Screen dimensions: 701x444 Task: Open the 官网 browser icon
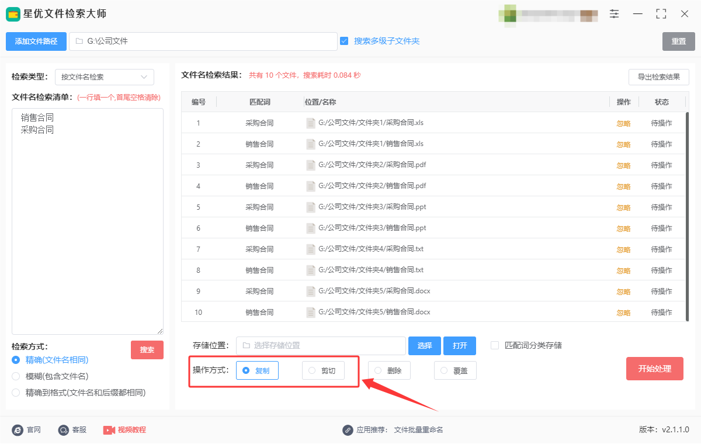click(x=18, y=430)
